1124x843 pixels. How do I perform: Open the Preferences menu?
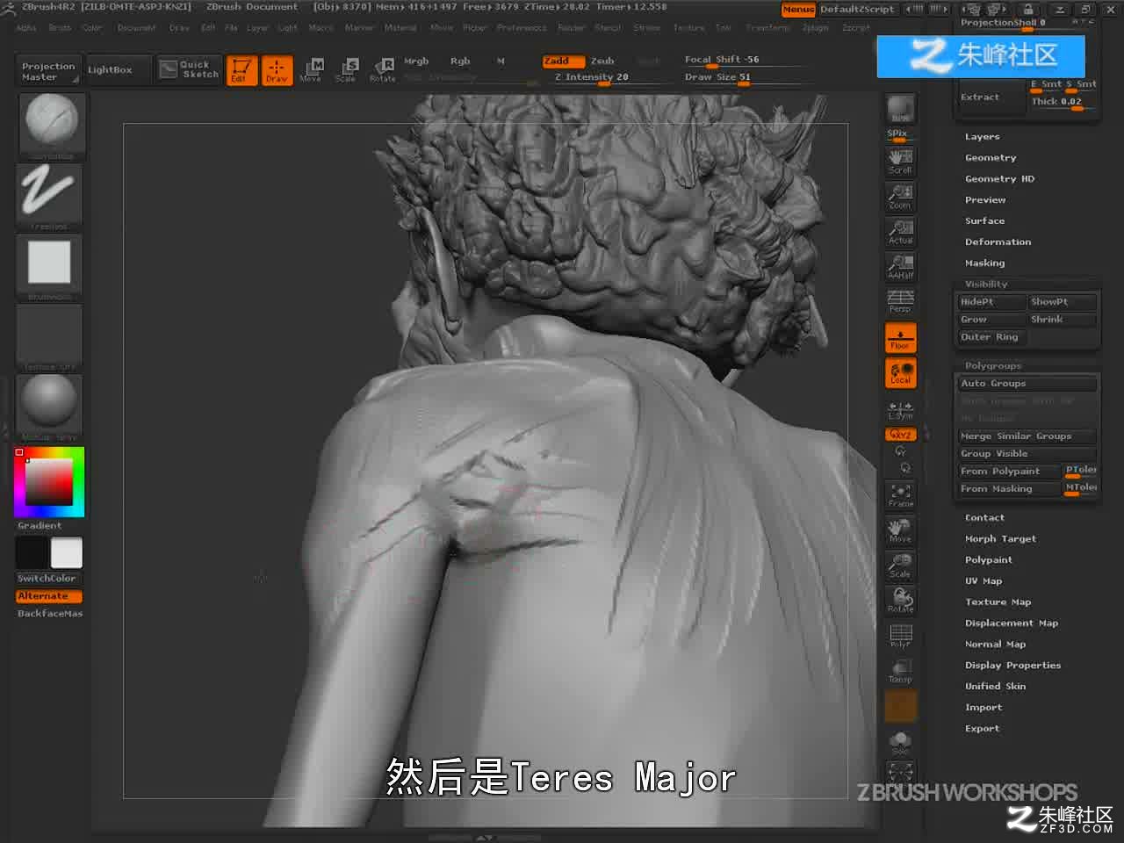(x=522, y=28)
